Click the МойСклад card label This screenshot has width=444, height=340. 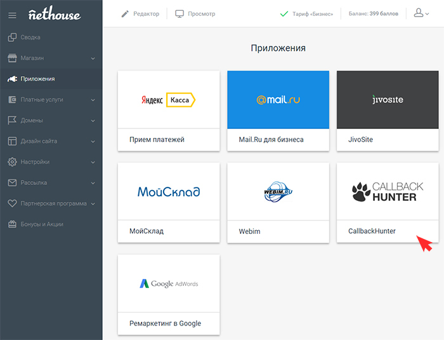(147, 231)
